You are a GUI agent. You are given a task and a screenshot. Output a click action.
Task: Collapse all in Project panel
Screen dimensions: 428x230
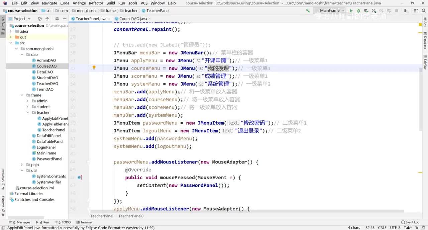pos(48,19)
